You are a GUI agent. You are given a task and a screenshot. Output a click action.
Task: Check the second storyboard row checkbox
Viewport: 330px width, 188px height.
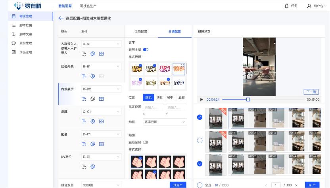point(200,140)
